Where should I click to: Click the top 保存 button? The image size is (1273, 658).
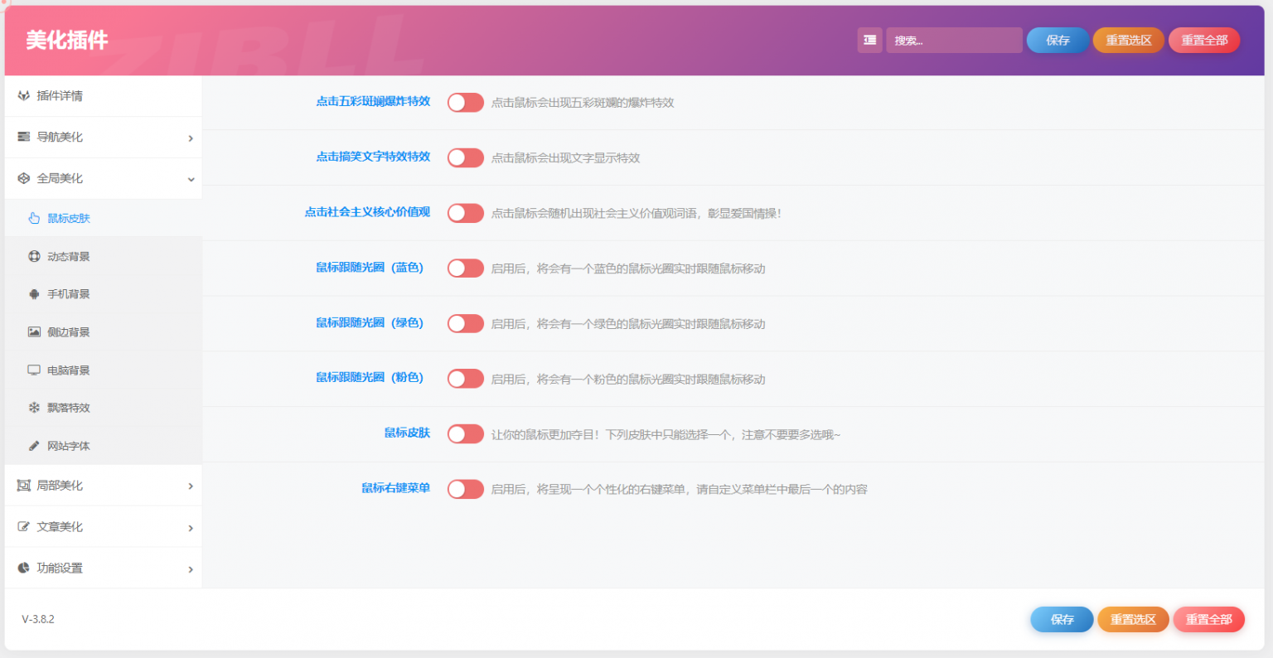(x=1058, y=40)
